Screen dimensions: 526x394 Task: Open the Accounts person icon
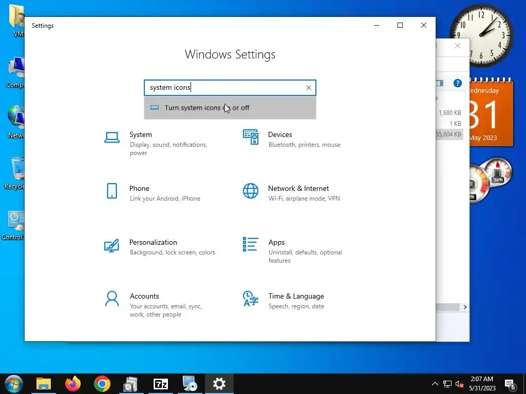tap(111, 299)
